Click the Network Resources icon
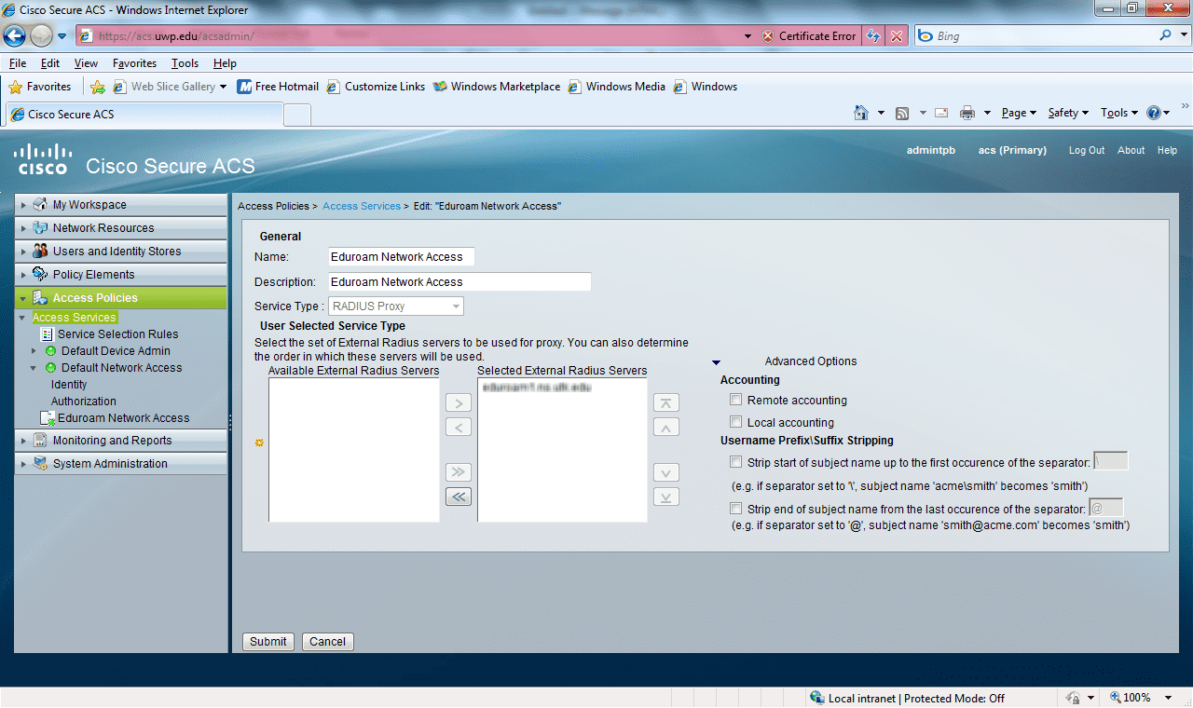Image resolution: width=1193 pixels, height=708 pixels. tap(40, 228)
